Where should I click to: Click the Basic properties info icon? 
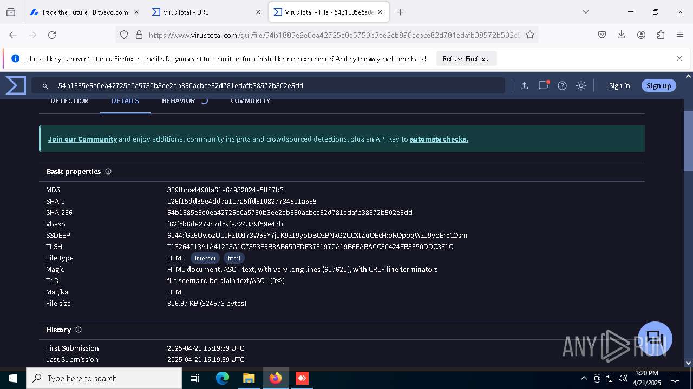tap(108, 171)
